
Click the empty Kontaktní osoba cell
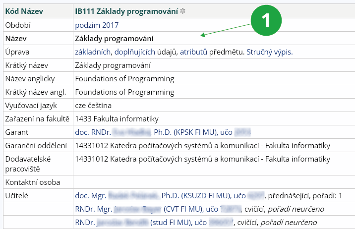(x=213, y=182)
